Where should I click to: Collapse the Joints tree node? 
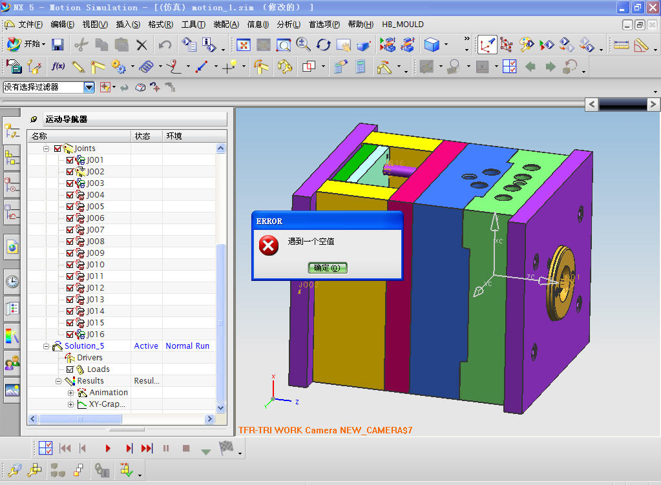[46, 149]
